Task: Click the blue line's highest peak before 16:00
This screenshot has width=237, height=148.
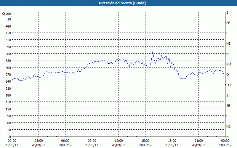Action: 153,51
